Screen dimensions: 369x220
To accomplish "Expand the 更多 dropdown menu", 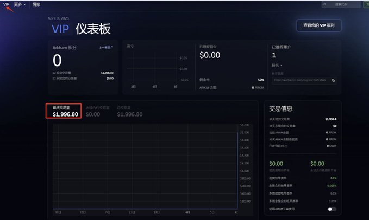I will coord(20,4).
